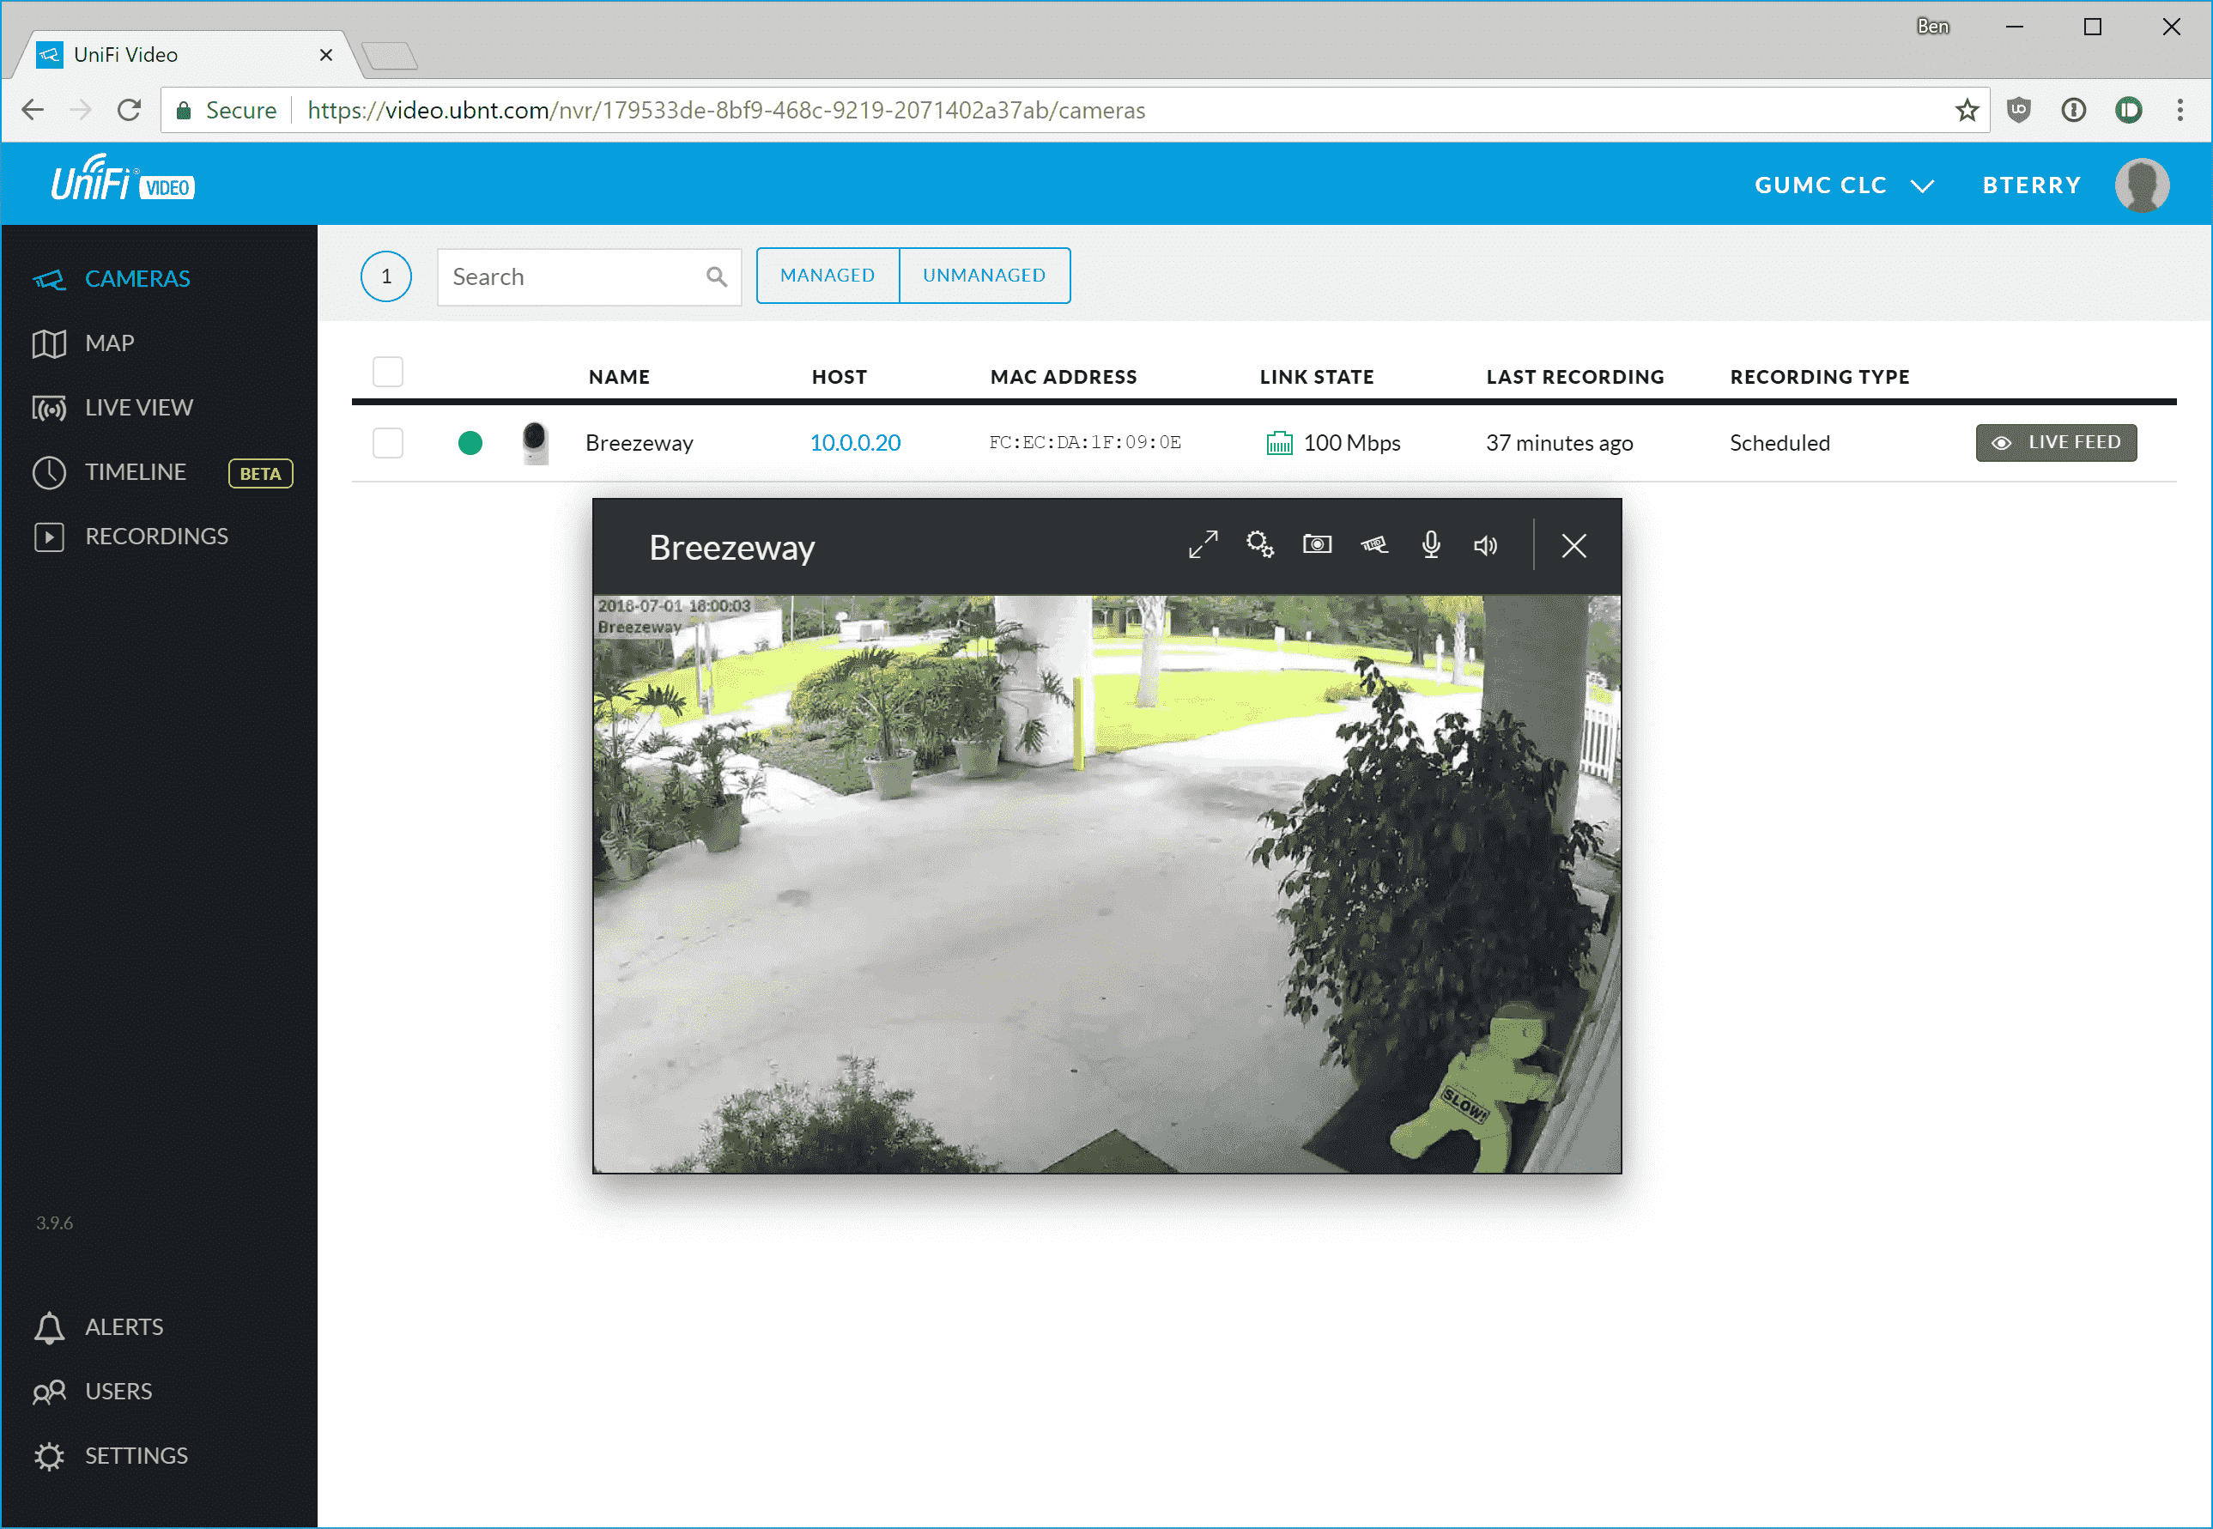Click the camera count badge showing 1

[386, 276]
